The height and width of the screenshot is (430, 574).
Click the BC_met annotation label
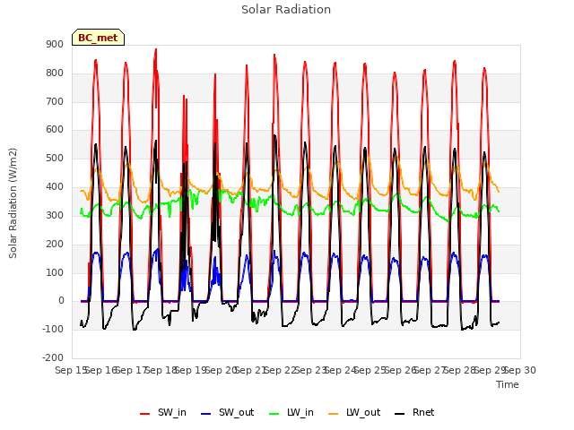pyautogui.click(x=98, y=38)
